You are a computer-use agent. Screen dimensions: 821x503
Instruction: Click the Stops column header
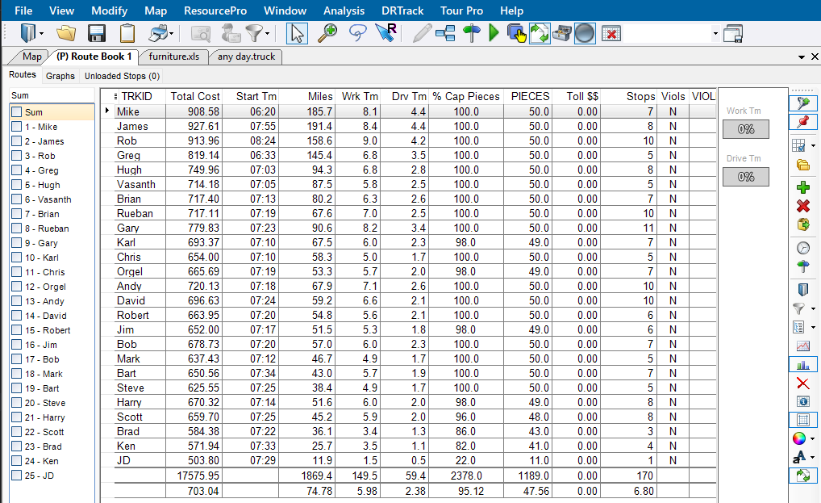628,96
